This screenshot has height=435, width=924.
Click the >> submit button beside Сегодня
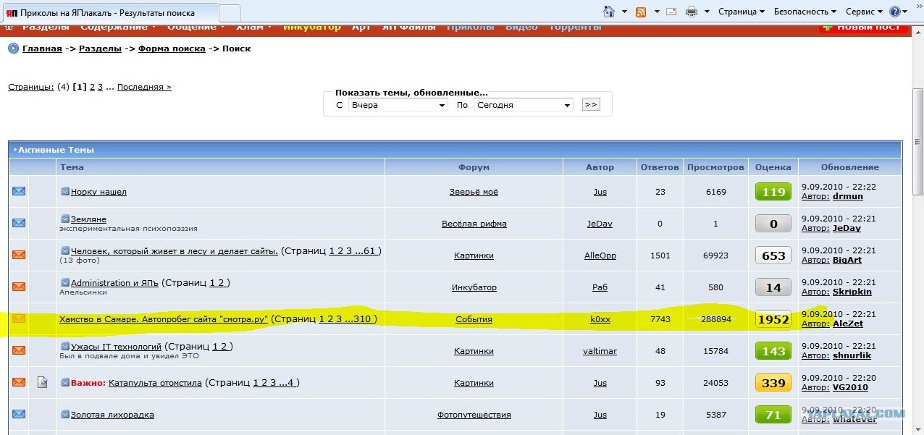click(590, 105)
